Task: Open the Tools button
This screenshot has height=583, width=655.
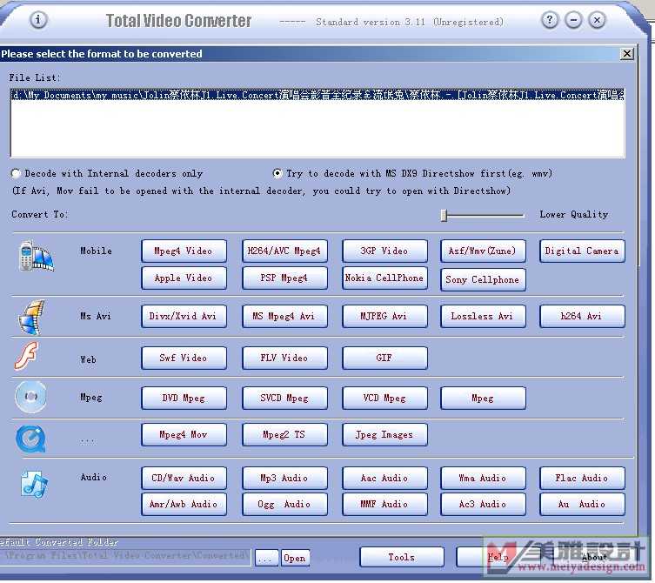Action: coord(402,557)
